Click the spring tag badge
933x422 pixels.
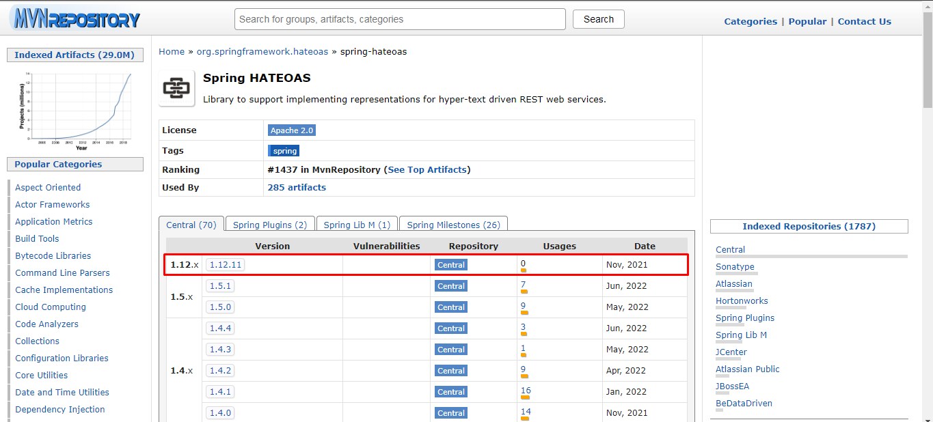(x=284, y=151)
